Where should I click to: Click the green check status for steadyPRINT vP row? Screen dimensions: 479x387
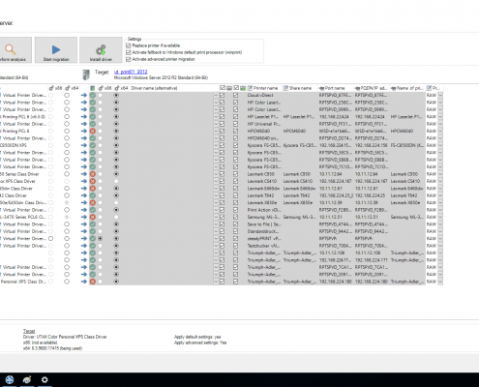coord(93,239)
